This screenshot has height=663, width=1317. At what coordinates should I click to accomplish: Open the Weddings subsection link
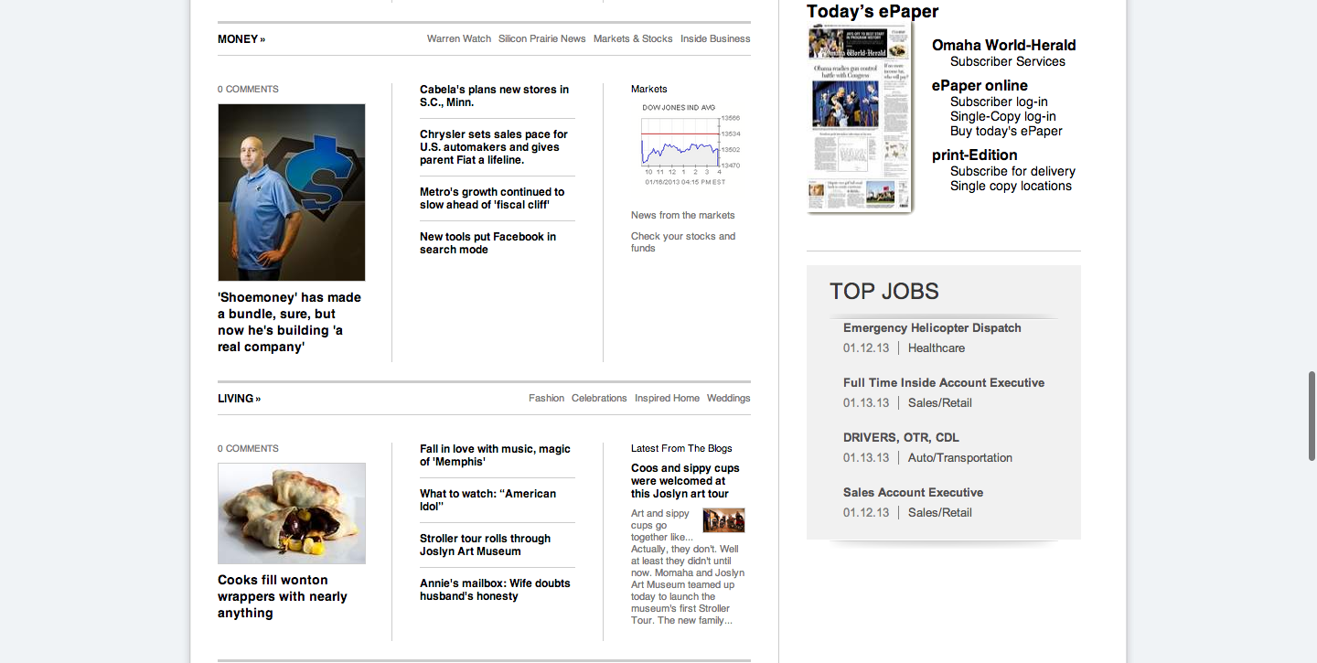coord(728,399)
